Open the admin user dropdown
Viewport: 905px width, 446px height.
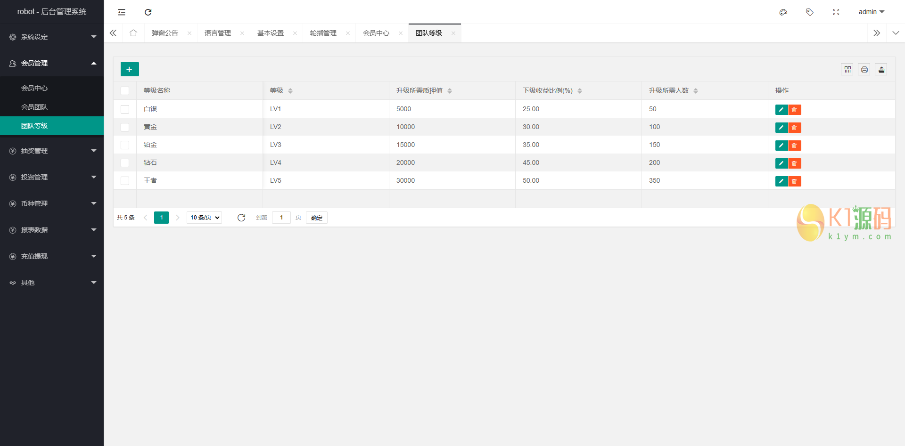coord(871,12)
